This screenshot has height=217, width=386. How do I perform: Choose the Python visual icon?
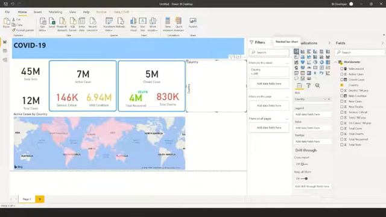click(321, 73)
